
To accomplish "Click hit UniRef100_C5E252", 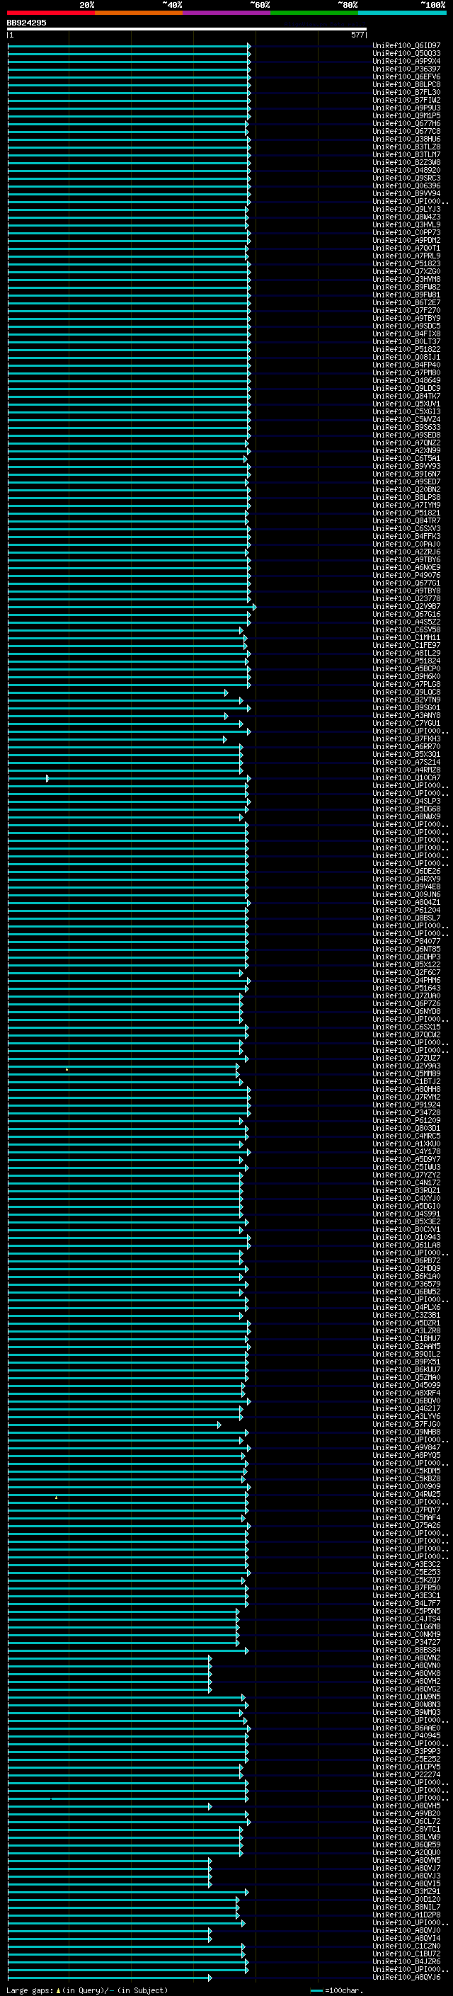I will tap(406, 1759).
